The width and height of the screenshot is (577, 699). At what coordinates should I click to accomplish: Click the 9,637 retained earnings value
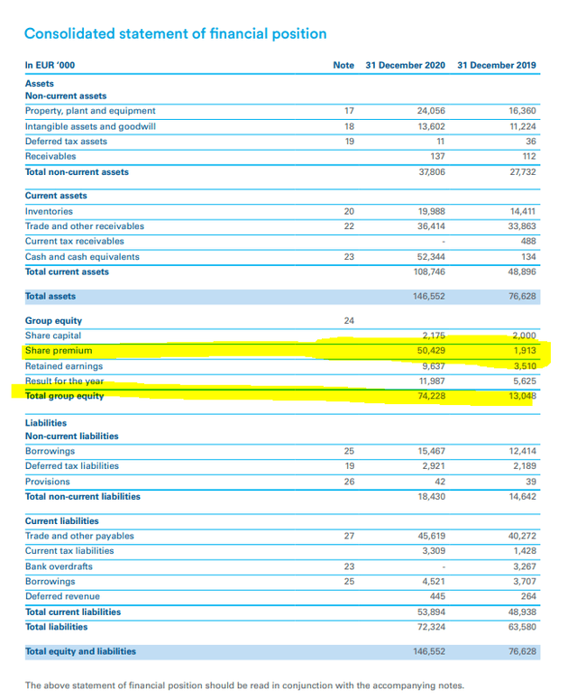[434, 366]
